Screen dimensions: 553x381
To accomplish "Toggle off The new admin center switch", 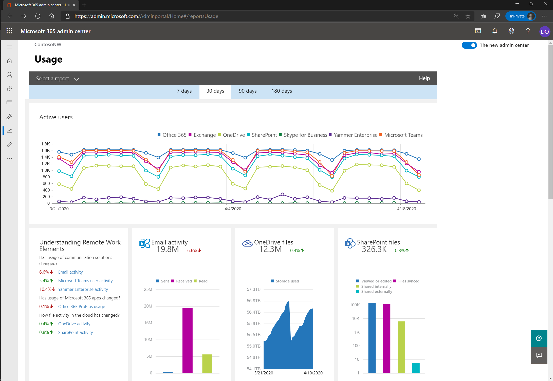I will (469, 45).
